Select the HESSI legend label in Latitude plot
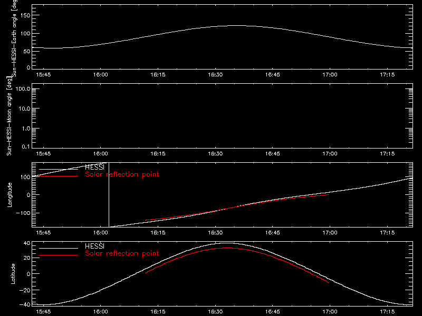The height and width of the screenshot is (316, 422). pos(94,246)
